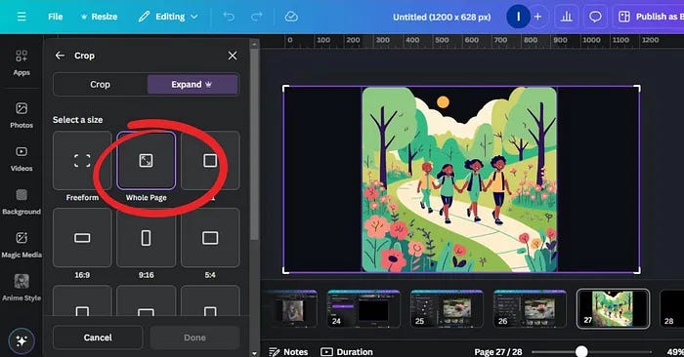Open the hamburger main menu
The height and width of the screenshot is (357, 684).
click(x=21, y=17)
